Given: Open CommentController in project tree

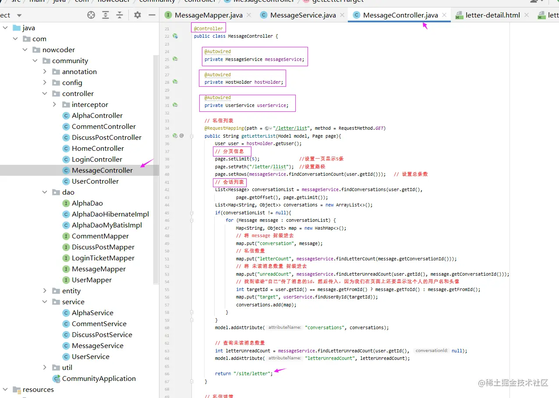Looking at the screenshot, I should [x=104, y=127].
